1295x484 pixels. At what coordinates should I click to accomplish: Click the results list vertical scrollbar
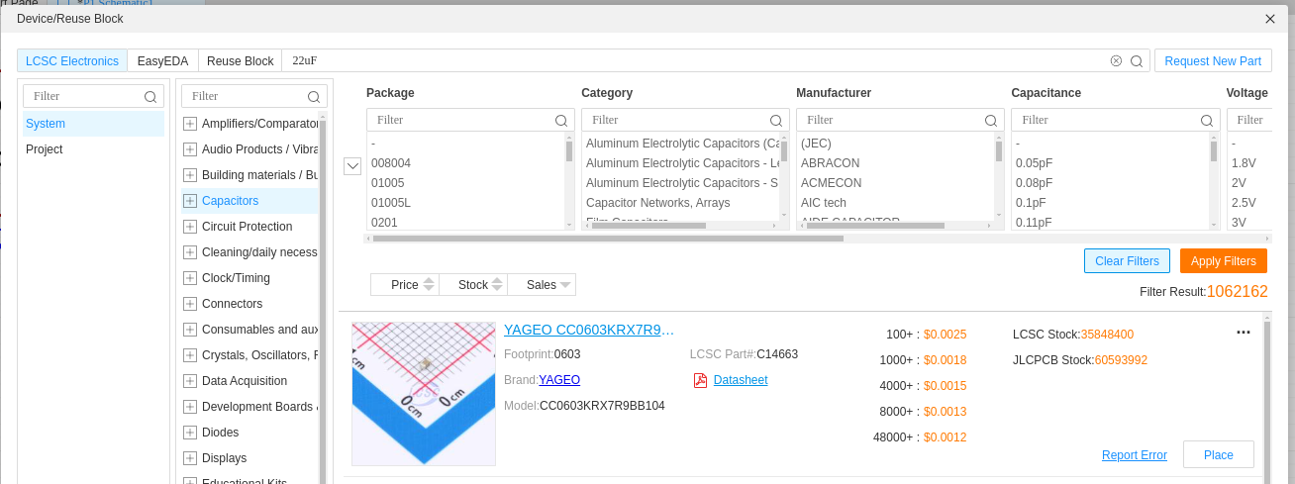pyautogui.click(x=1266, y=401)
